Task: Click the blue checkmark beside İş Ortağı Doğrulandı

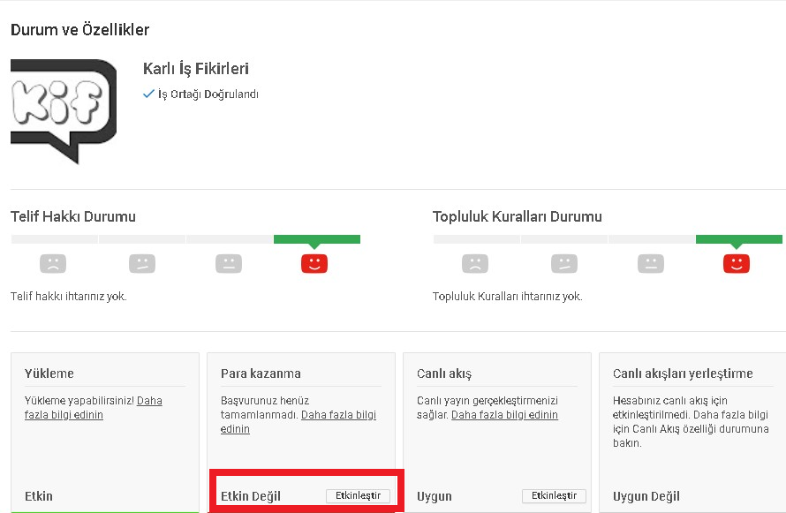Action: pos(148,94)
